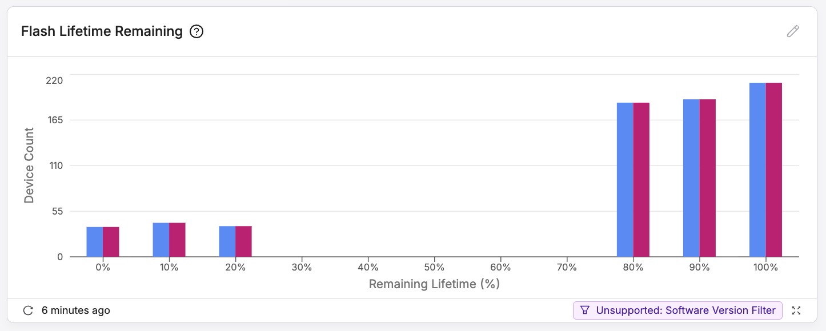This screenshot has height=331, width=826.
Task: Select the blue bar at 0%
Action: point(95,242)
